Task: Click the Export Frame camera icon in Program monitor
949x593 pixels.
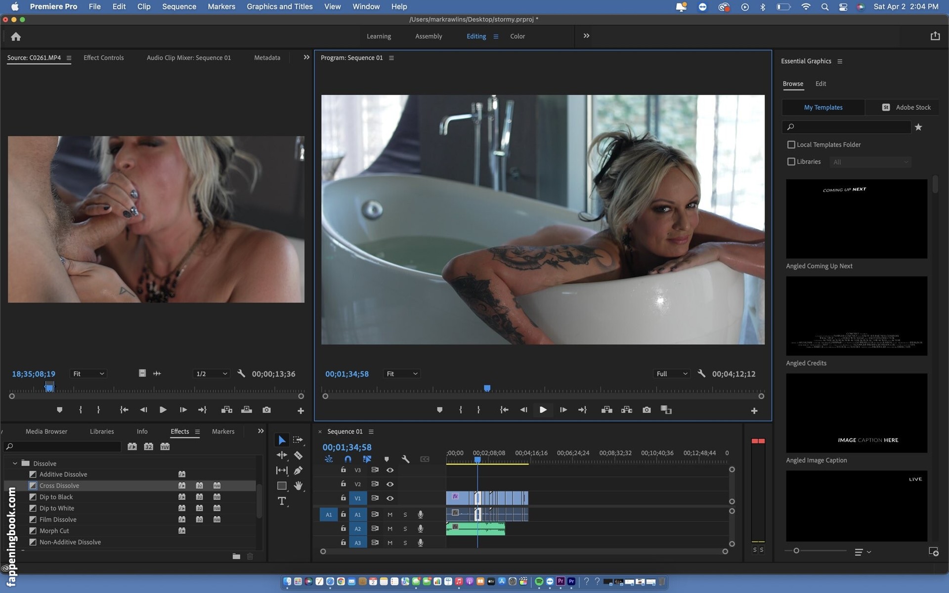Action: [x=647, y=410]
